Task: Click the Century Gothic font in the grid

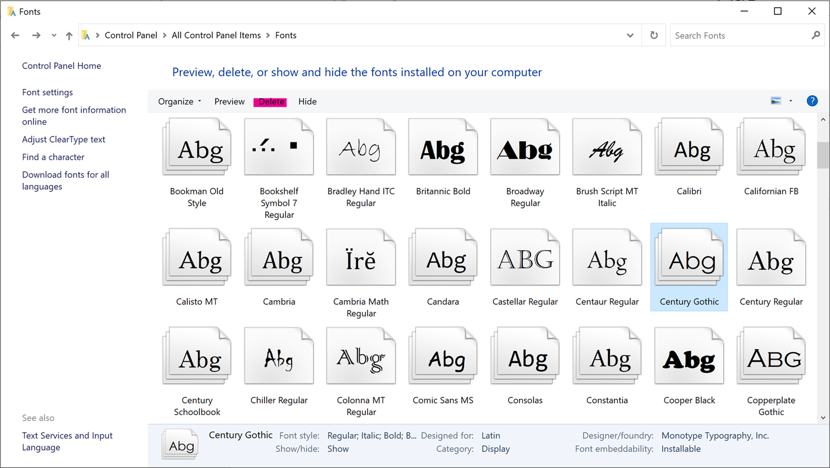Action: pyautogui.click(x=689, y=267)
